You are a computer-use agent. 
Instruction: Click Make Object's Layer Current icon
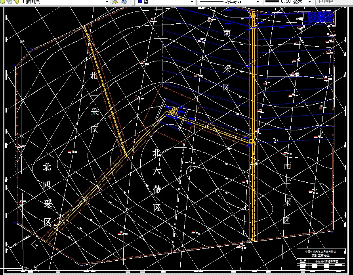115,2
